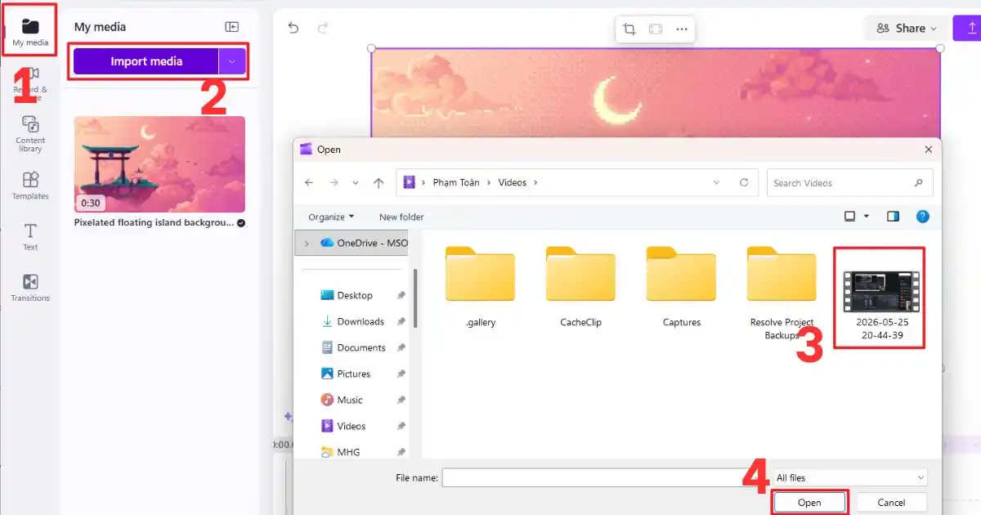
Task: Close the Open dialog
Action: pyautogui.click(x=928, y=150)
